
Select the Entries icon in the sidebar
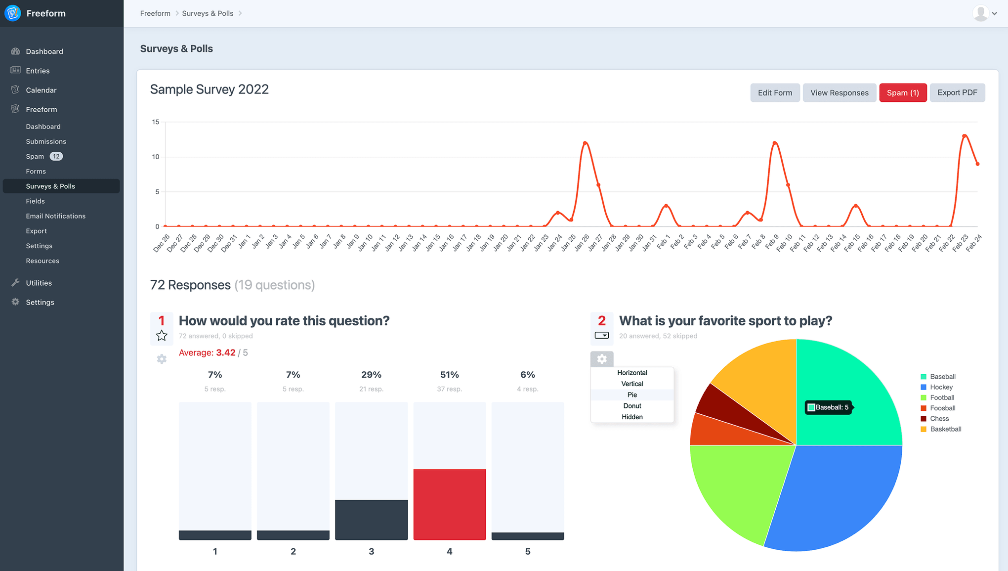point(15,70)
